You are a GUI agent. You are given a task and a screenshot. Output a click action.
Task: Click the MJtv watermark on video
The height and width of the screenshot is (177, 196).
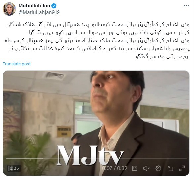tap(90, 155)
